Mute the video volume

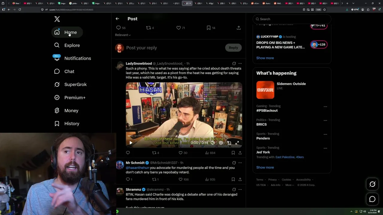point(213,143)
